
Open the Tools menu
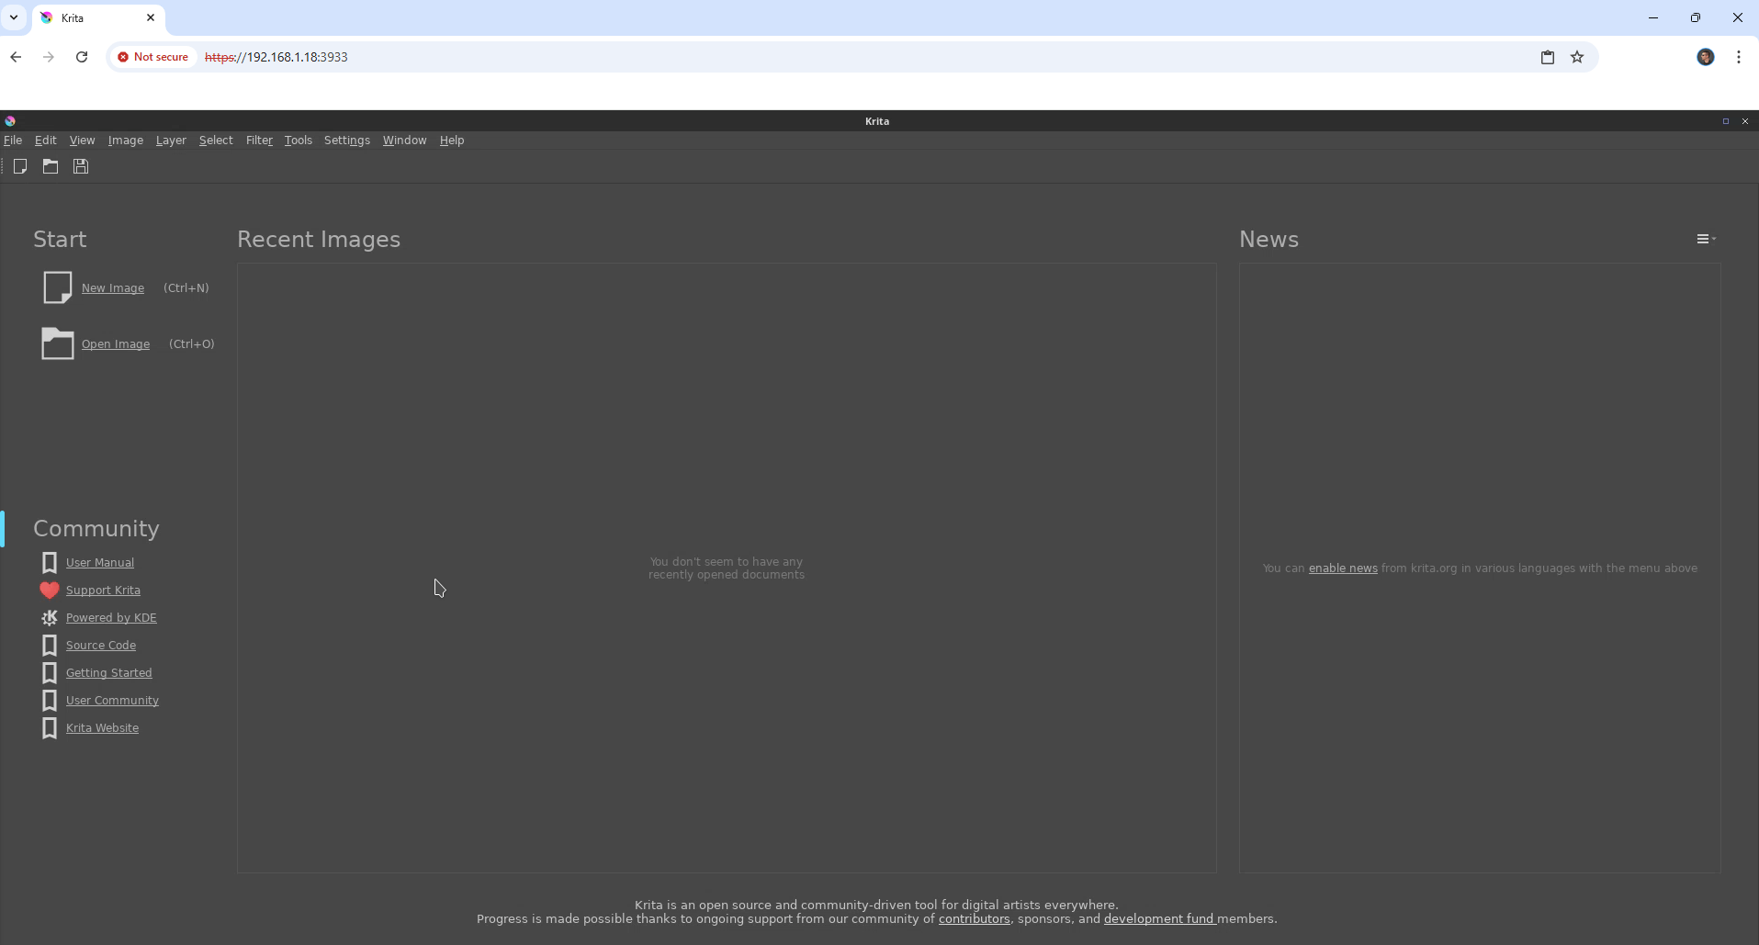[x=299, y=141]
